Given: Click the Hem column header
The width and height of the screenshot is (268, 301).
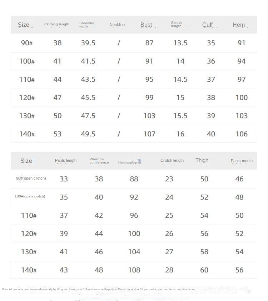Looking at the screenshot, I should tap(239, 25).
